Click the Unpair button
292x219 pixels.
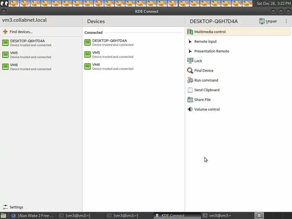[x=268, y=21]
